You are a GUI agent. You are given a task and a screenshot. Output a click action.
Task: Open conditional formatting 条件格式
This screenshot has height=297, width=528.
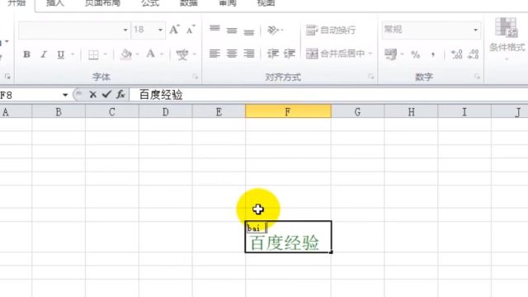[507, 38]
